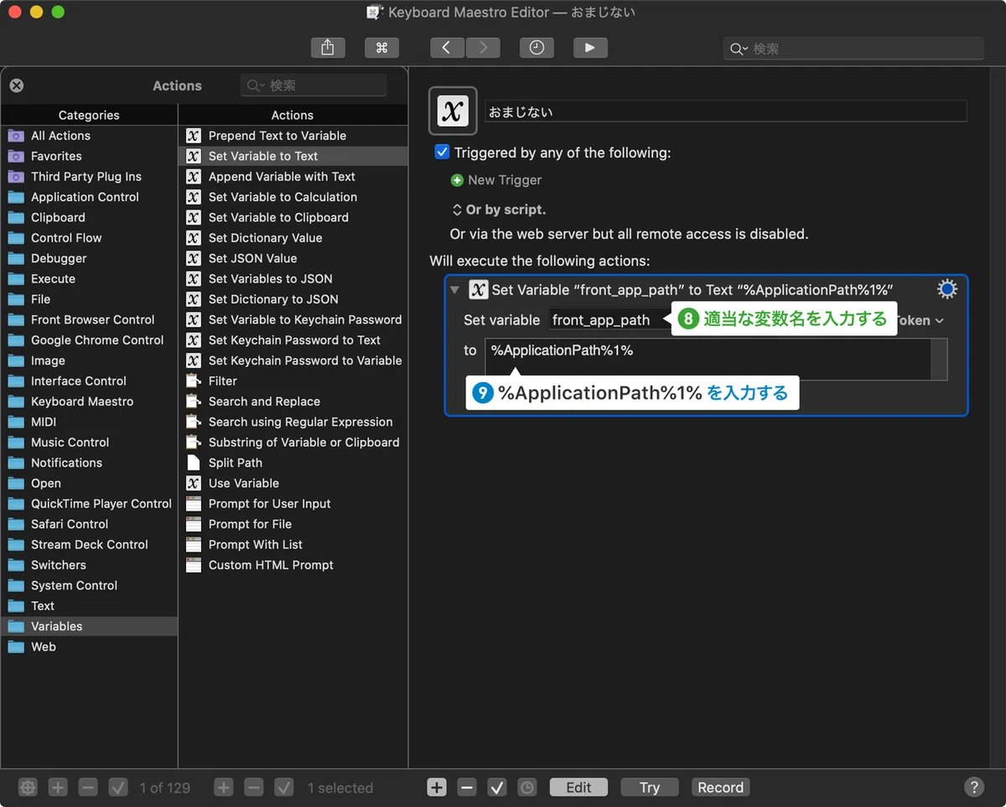Click the green New Trigger plus icon
This screenshot has width=1006, height=807.
457,180
